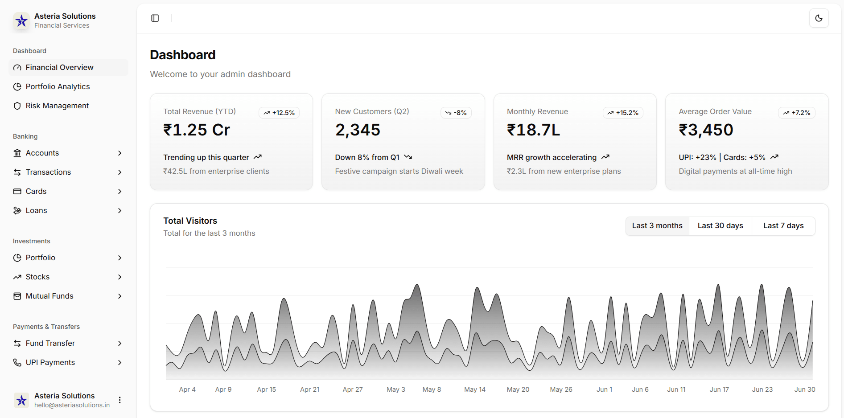
Task: Click the Portfolio pie icon under Investments
Action: point(17,258)
